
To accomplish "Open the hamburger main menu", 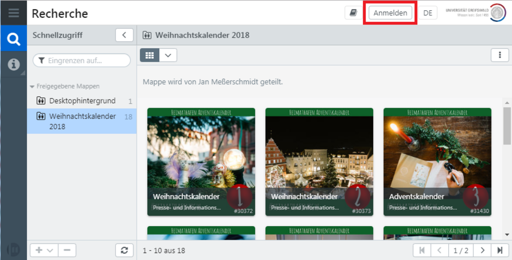I will coord(13,13).
